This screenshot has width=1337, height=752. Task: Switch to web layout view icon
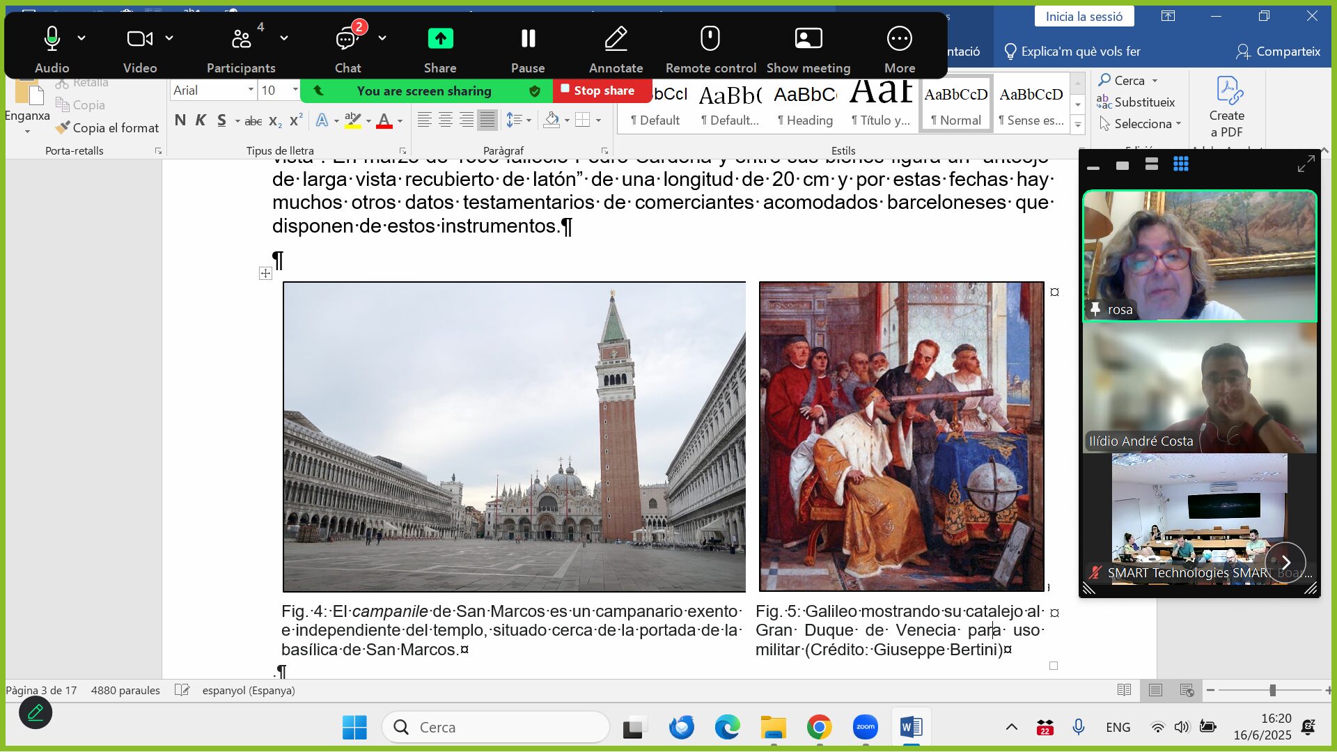click(1187, 690)
